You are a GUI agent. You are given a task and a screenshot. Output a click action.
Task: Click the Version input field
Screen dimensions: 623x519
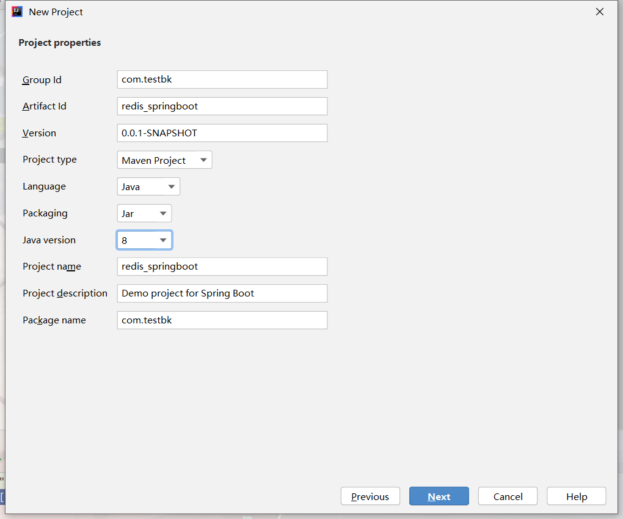pyautogui.click(x=222, y=133)
